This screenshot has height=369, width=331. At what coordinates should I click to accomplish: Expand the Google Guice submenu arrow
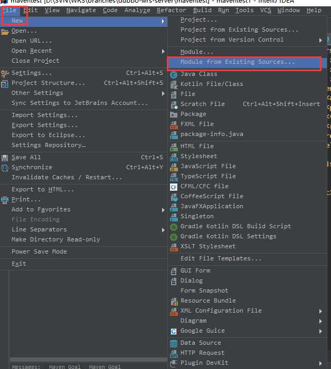320,332
